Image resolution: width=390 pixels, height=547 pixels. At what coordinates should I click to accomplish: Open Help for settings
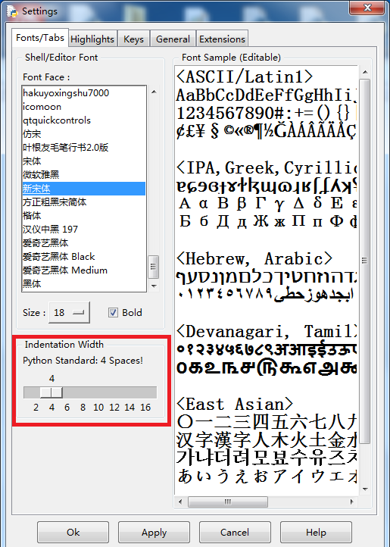tap(316, 533)
